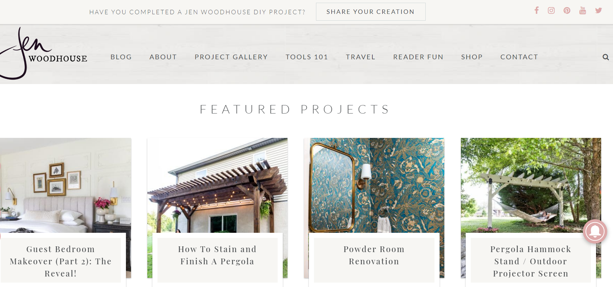Open the Project Gallery menu
The height and width of the screenshot is (287, 613).
[x=231, y=57]
